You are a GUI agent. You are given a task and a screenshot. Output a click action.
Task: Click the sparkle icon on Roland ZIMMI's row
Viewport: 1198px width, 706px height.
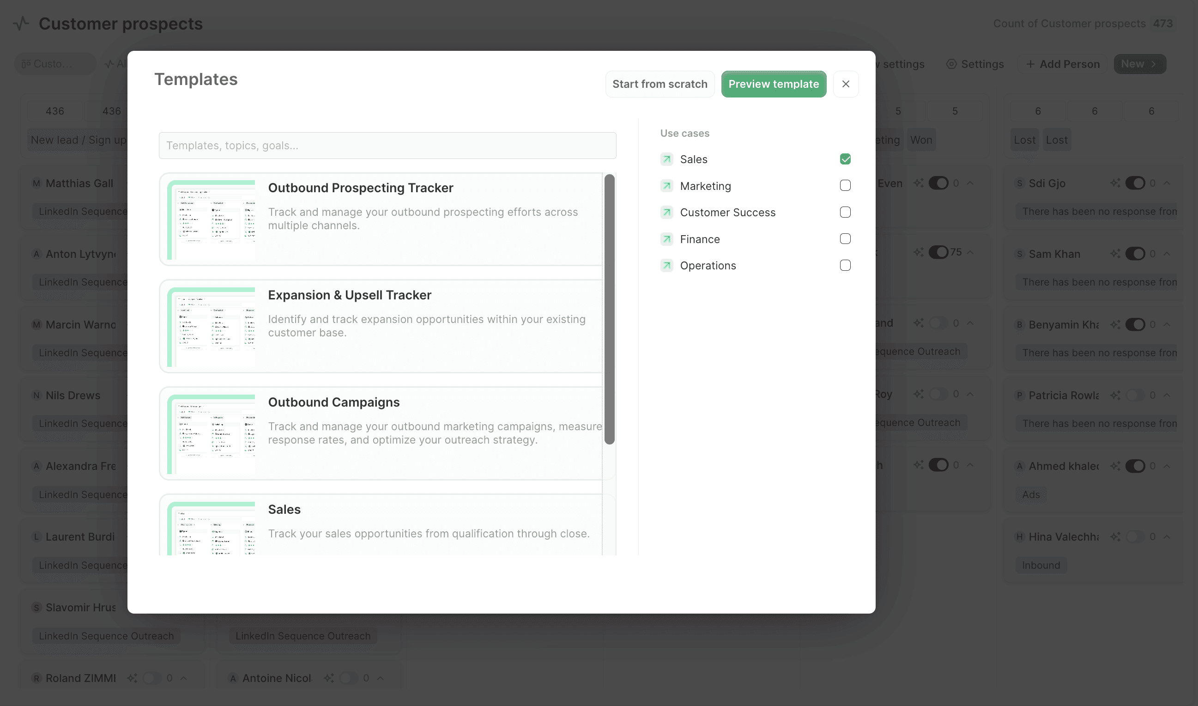(133, 678)
